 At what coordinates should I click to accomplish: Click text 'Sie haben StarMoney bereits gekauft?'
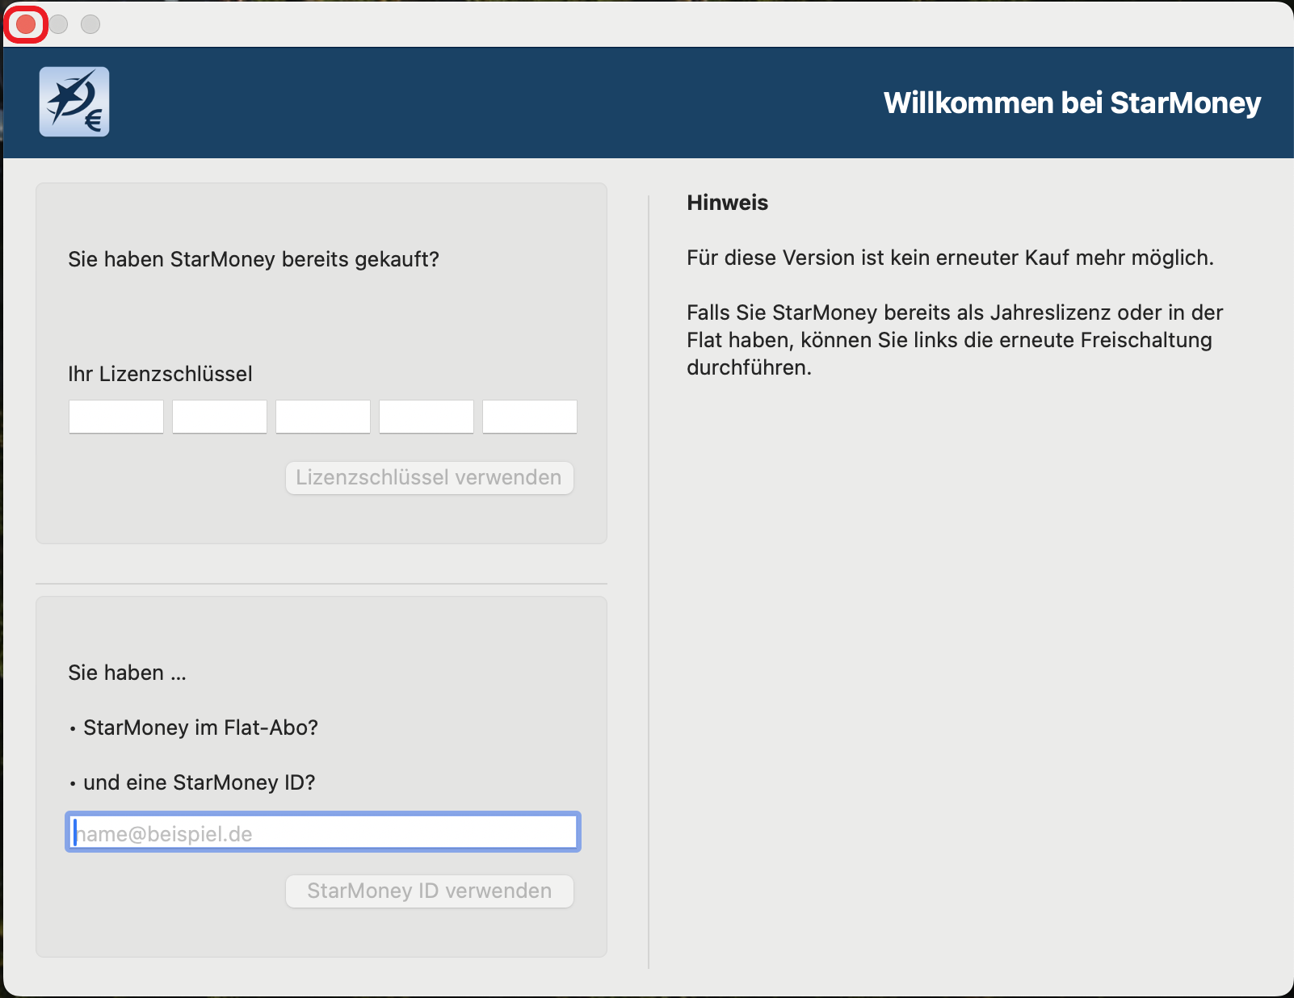[x=254, y=259]
